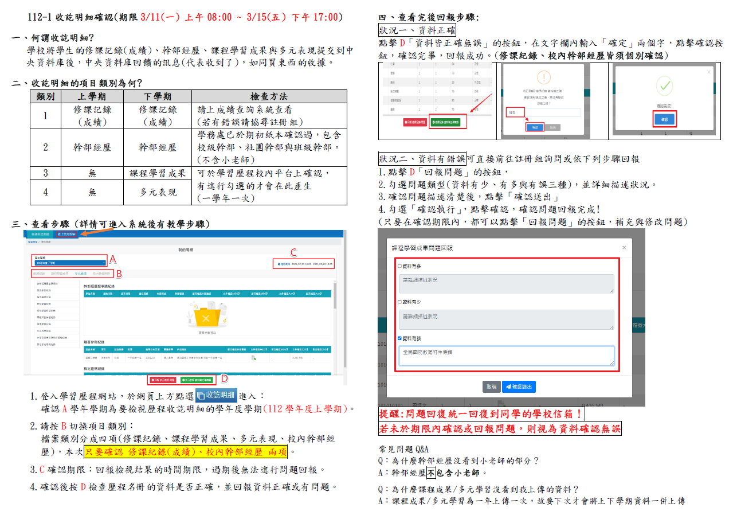Click the 收訖明細 button image in step 1

(x=216, y=395)
